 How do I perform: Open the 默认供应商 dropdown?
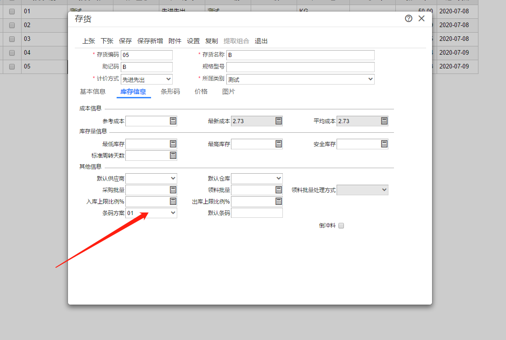(152, 179)
